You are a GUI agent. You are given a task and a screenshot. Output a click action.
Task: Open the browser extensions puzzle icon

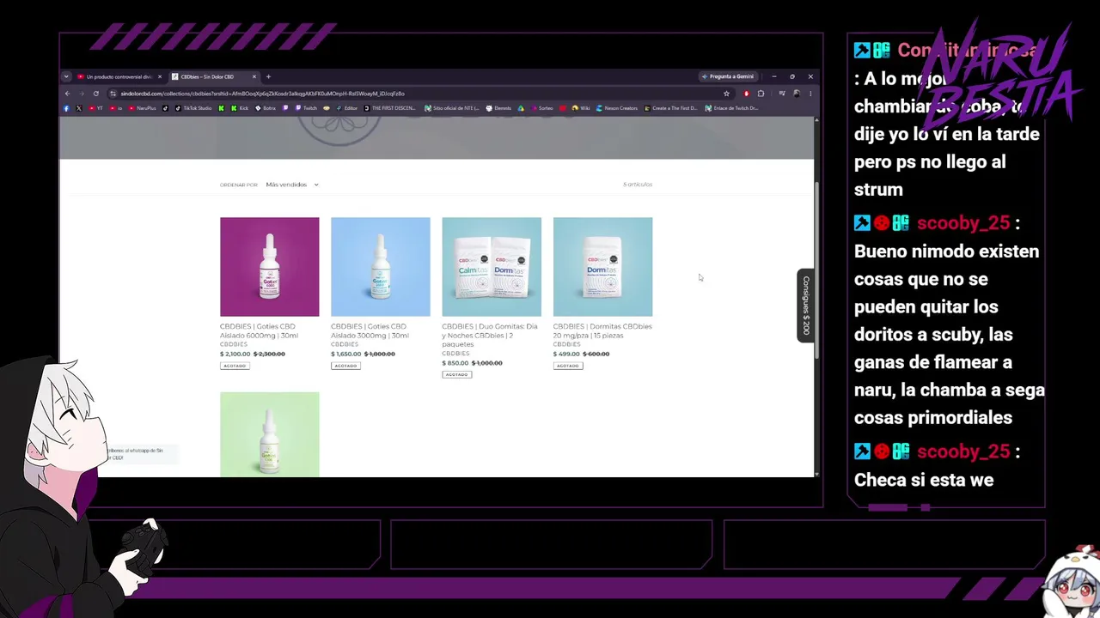(761, 94)
